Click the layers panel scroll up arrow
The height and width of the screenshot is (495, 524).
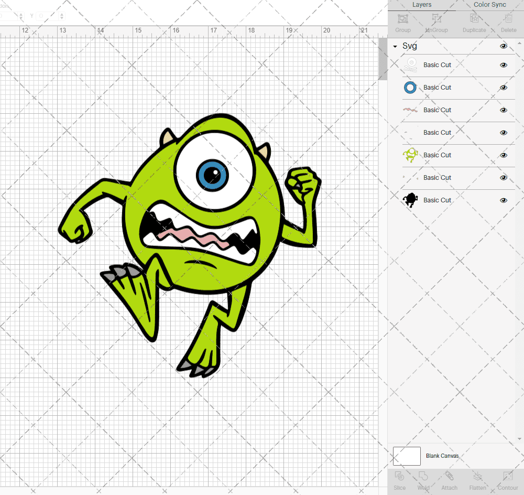click(x=519, y=44)
